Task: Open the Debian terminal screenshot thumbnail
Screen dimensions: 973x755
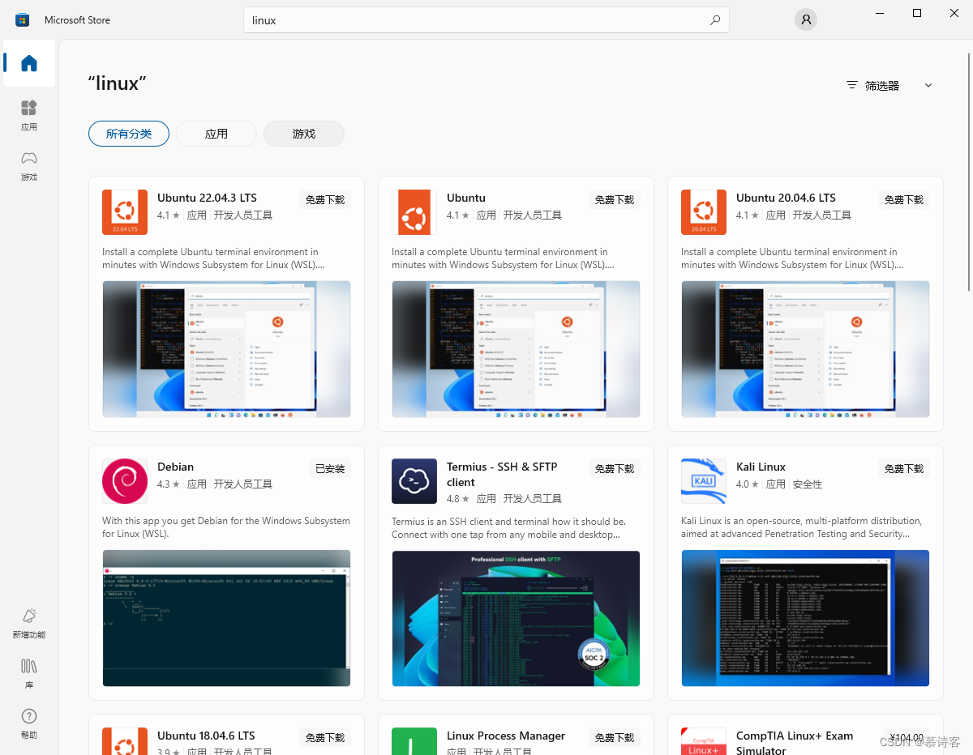Action: pyautogui.click(x=226, y=618)
